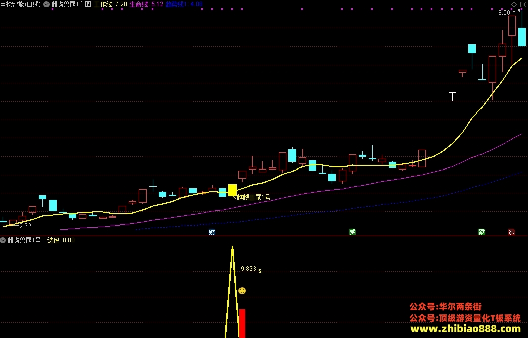Toggle the side panel icon at top right
This screenshot has width=529, height=338.
point(523,4)
